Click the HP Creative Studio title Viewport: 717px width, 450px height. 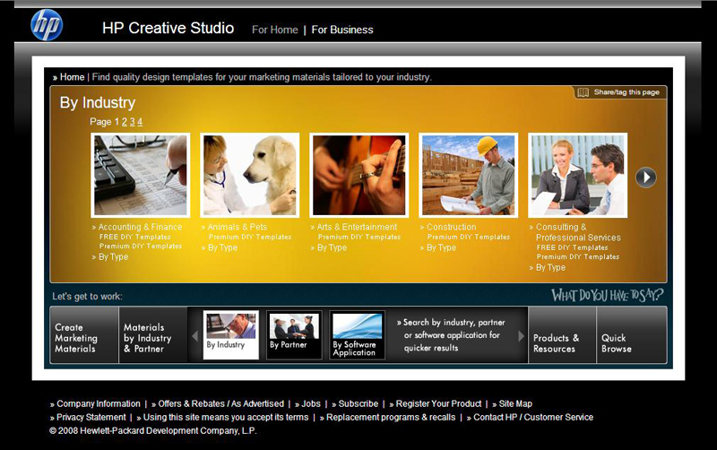pos(168,28)
